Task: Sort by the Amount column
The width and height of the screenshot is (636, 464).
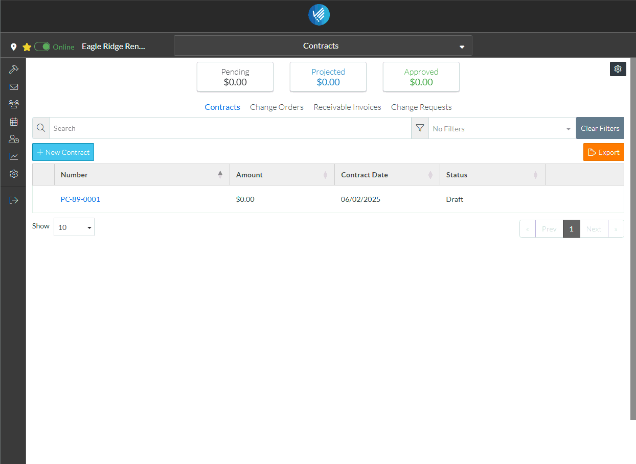Action: click(282, 175)
